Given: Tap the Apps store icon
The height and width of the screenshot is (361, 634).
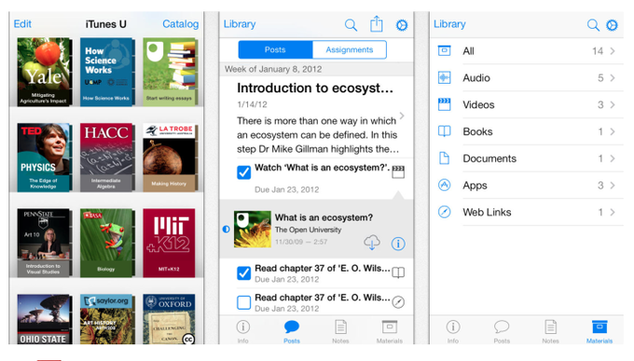Looking at the screenshot, I should [x=445, y=185].
